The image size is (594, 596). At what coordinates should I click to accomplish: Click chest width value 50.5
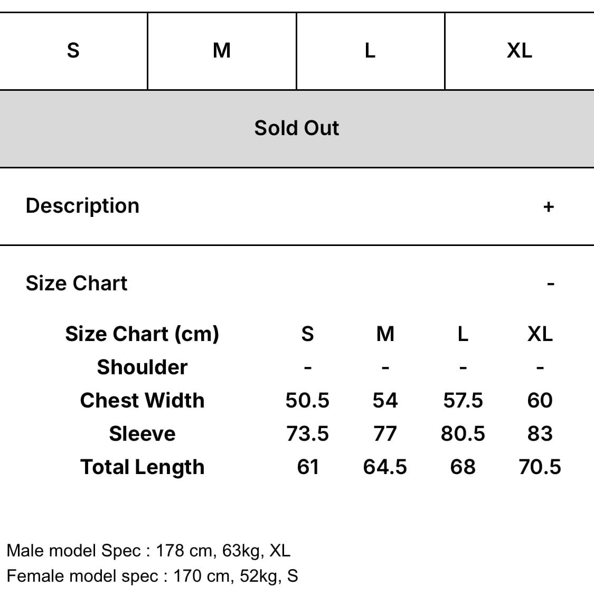pyautogui.click(x=307, y=400)
